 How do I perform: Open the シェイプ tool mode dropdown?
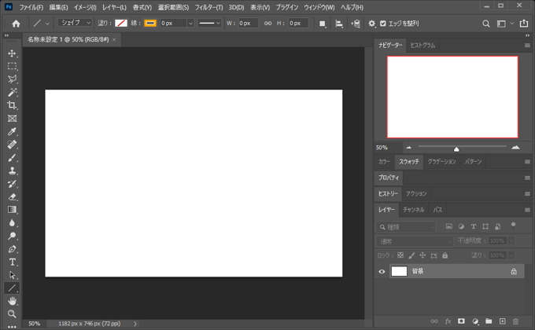pyautogui.click(x=75, y=23)
